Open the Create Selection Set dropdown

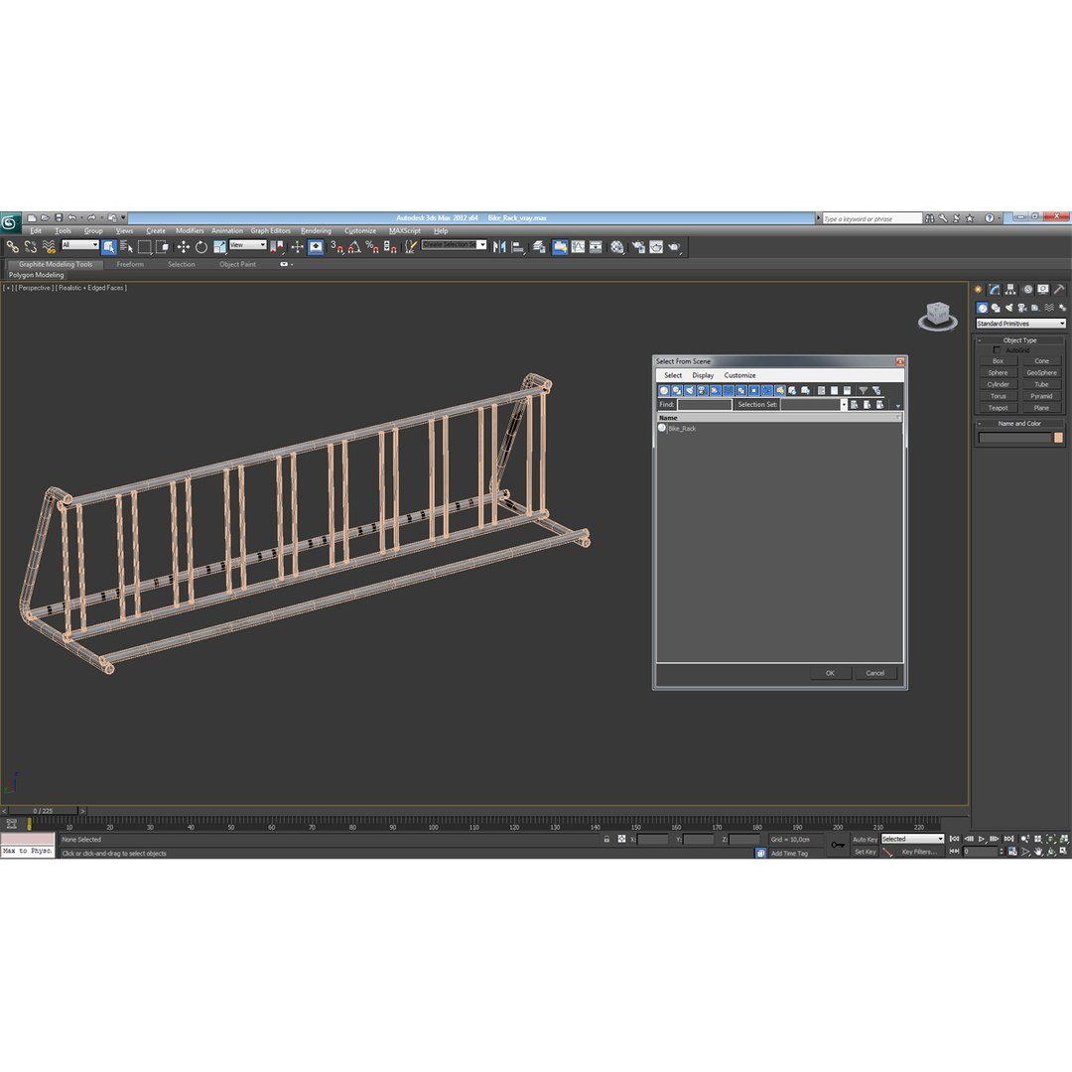click(454, 245)
